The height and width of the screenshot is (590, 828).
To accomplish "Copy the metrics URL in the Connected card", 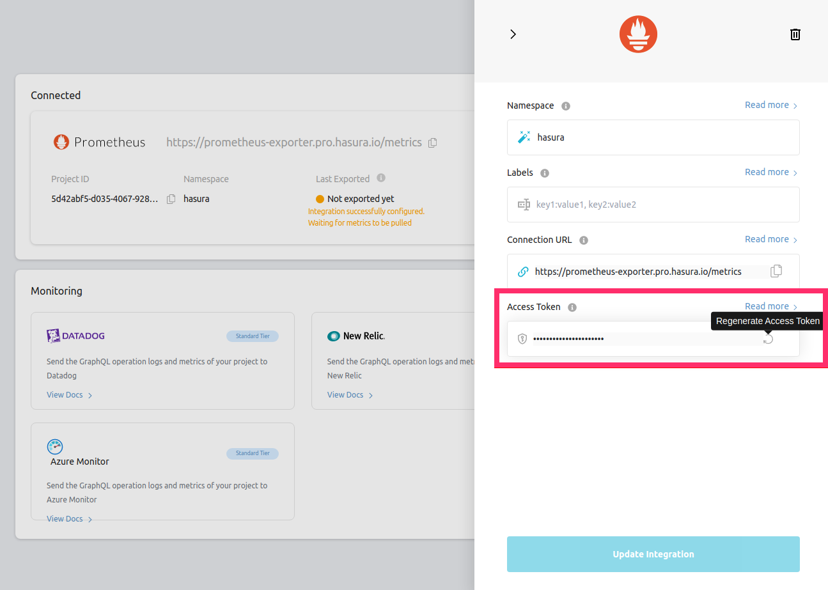I will coord(432,143).
